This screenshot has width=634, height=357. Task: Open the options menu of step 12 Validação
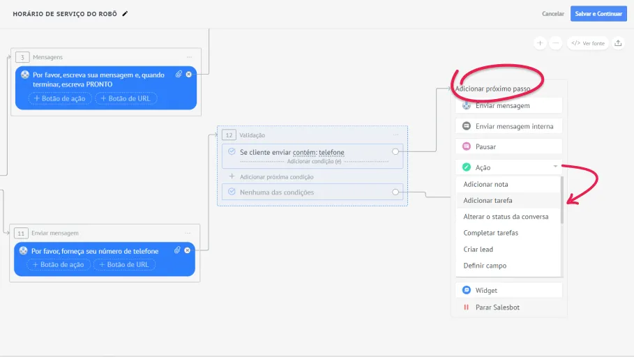[395, 135]
